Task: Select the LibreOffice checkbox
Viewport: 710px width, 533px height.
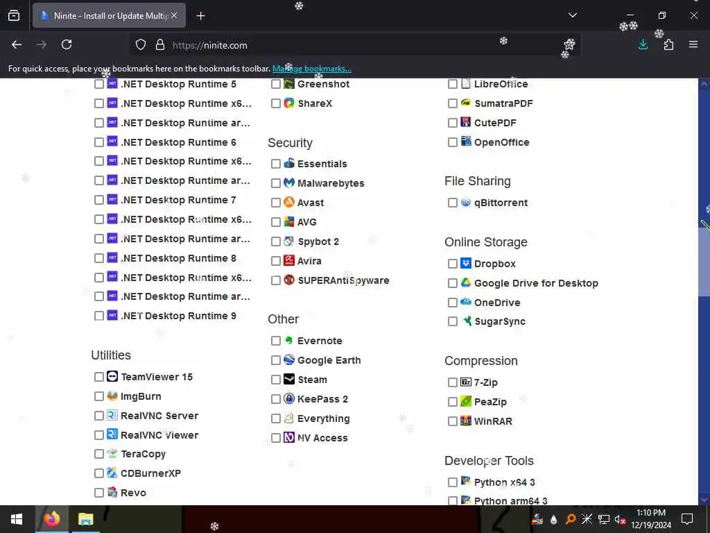Action: pyautogui.click(x=452, y=84)
